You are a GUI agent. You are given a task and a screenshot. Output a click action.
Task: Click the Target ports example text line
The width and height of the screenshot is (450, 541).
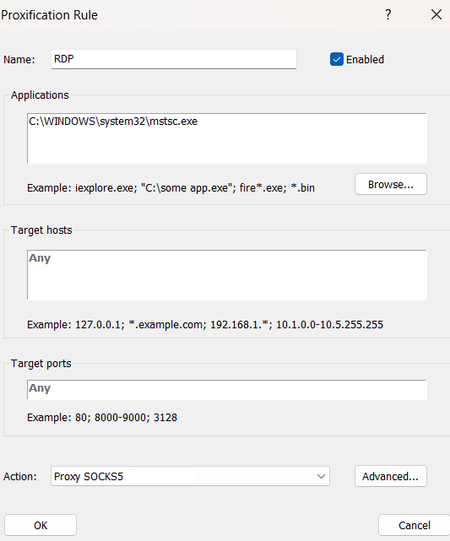(x=102, y=417)
